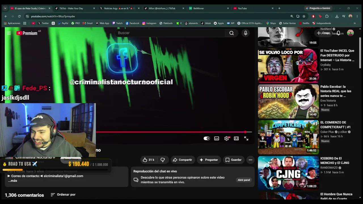Seek on the red video progress bar
Image resolution: width=363 pixels, height=204 pixels.
pyautogui.click(x=174, y=132)
